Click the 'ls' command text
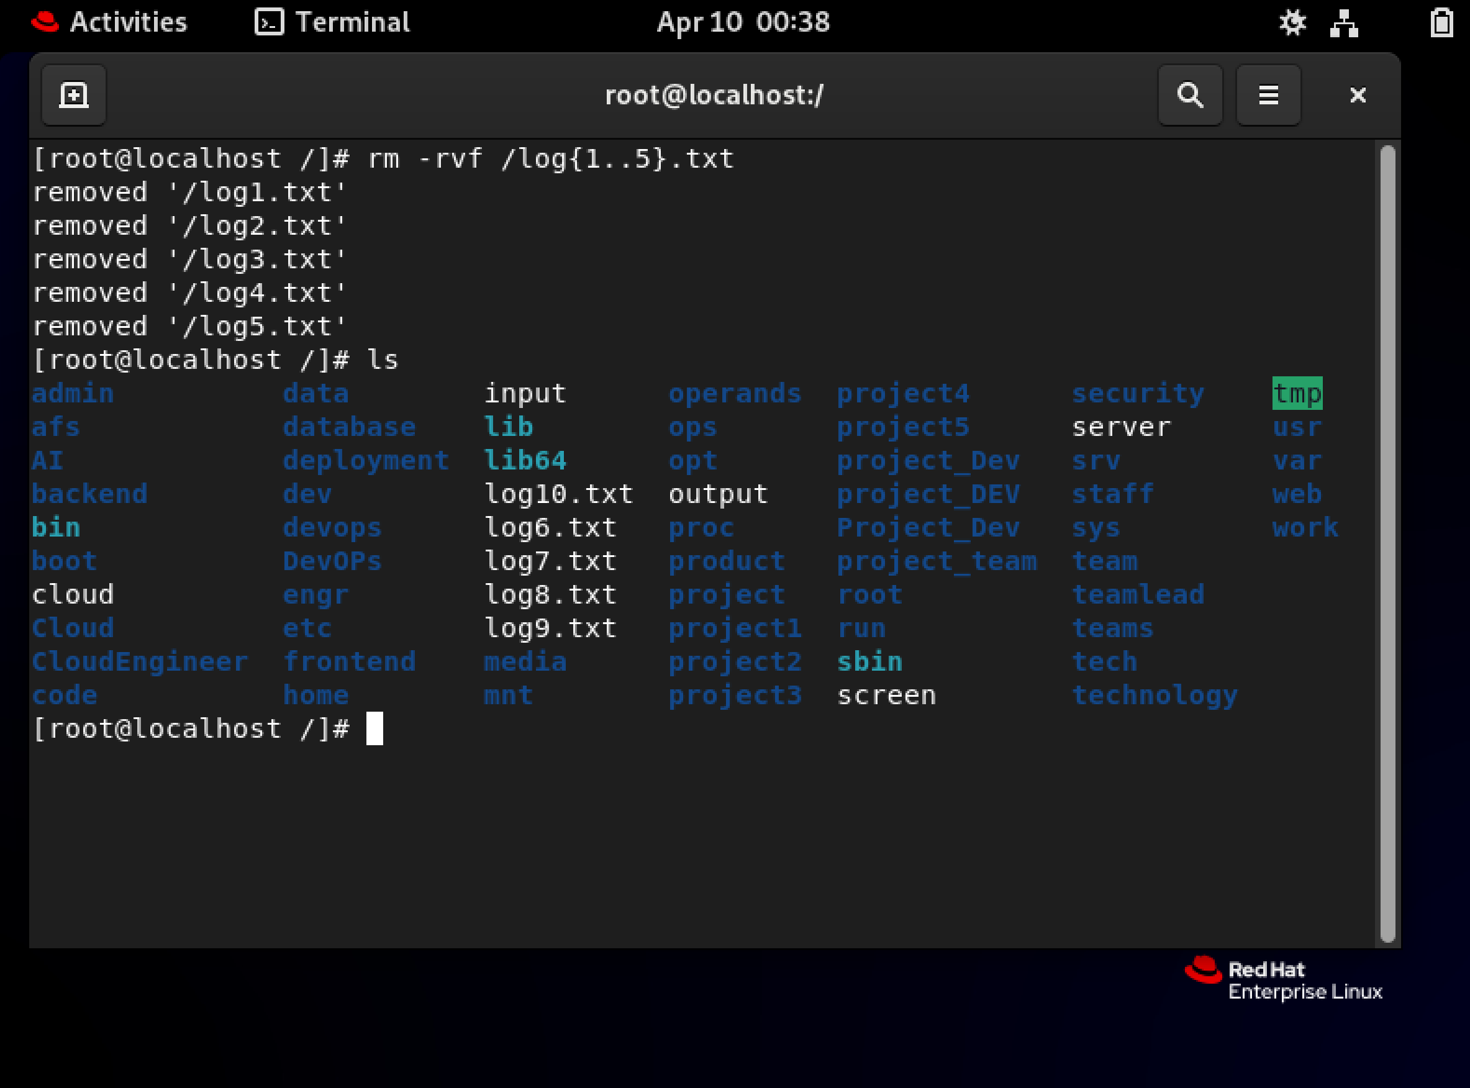 (383, 360)
